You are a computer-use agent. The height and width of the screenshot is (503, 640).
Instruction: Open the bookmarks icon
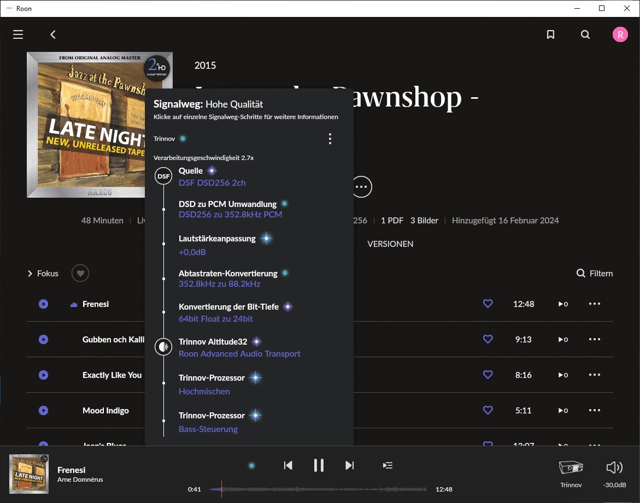pos(550,34)
